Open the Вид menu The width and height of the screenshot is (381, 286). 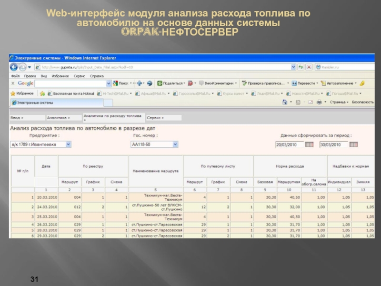point(44,76)
